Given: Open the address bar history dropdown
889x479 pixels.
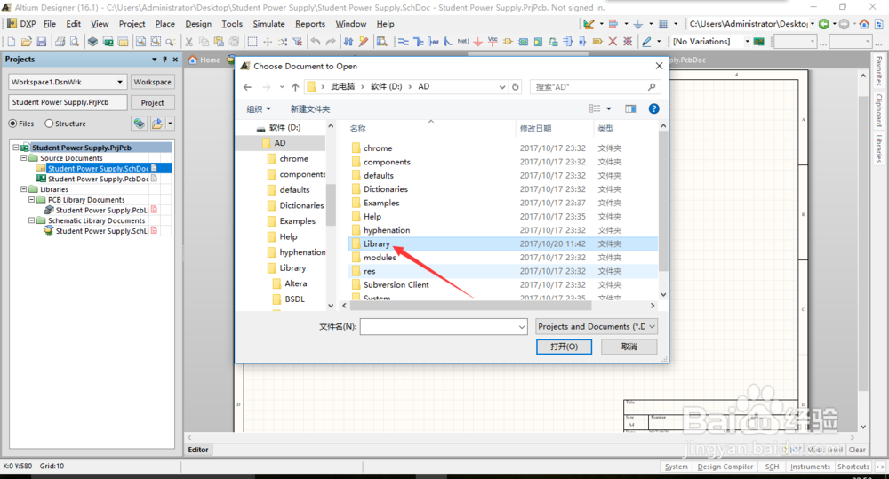Looking at the screenshot, I should pos(501,87).
